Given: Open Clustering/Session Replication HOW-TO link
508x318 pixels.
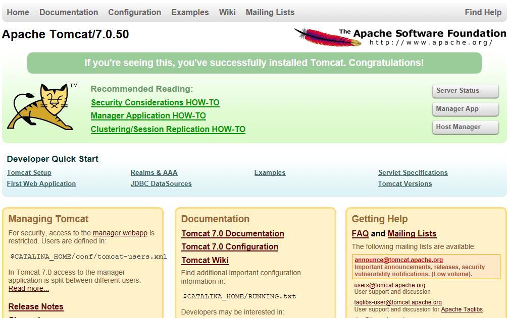Looking at the screenshot, I should [x=168, y=130].
